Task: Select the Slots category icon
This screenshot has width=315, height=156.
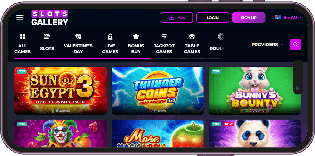Action: pyautogui.click(x=47, y=36)
